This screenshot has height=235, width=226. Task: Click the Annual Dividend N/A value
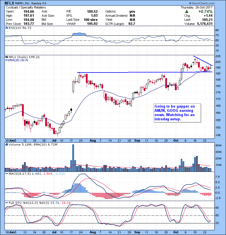[132, 16]
